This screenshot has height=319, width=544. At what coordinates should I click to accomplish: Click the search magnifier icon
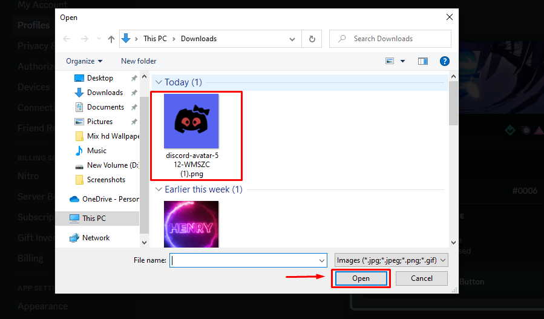[x=342, y=39]
